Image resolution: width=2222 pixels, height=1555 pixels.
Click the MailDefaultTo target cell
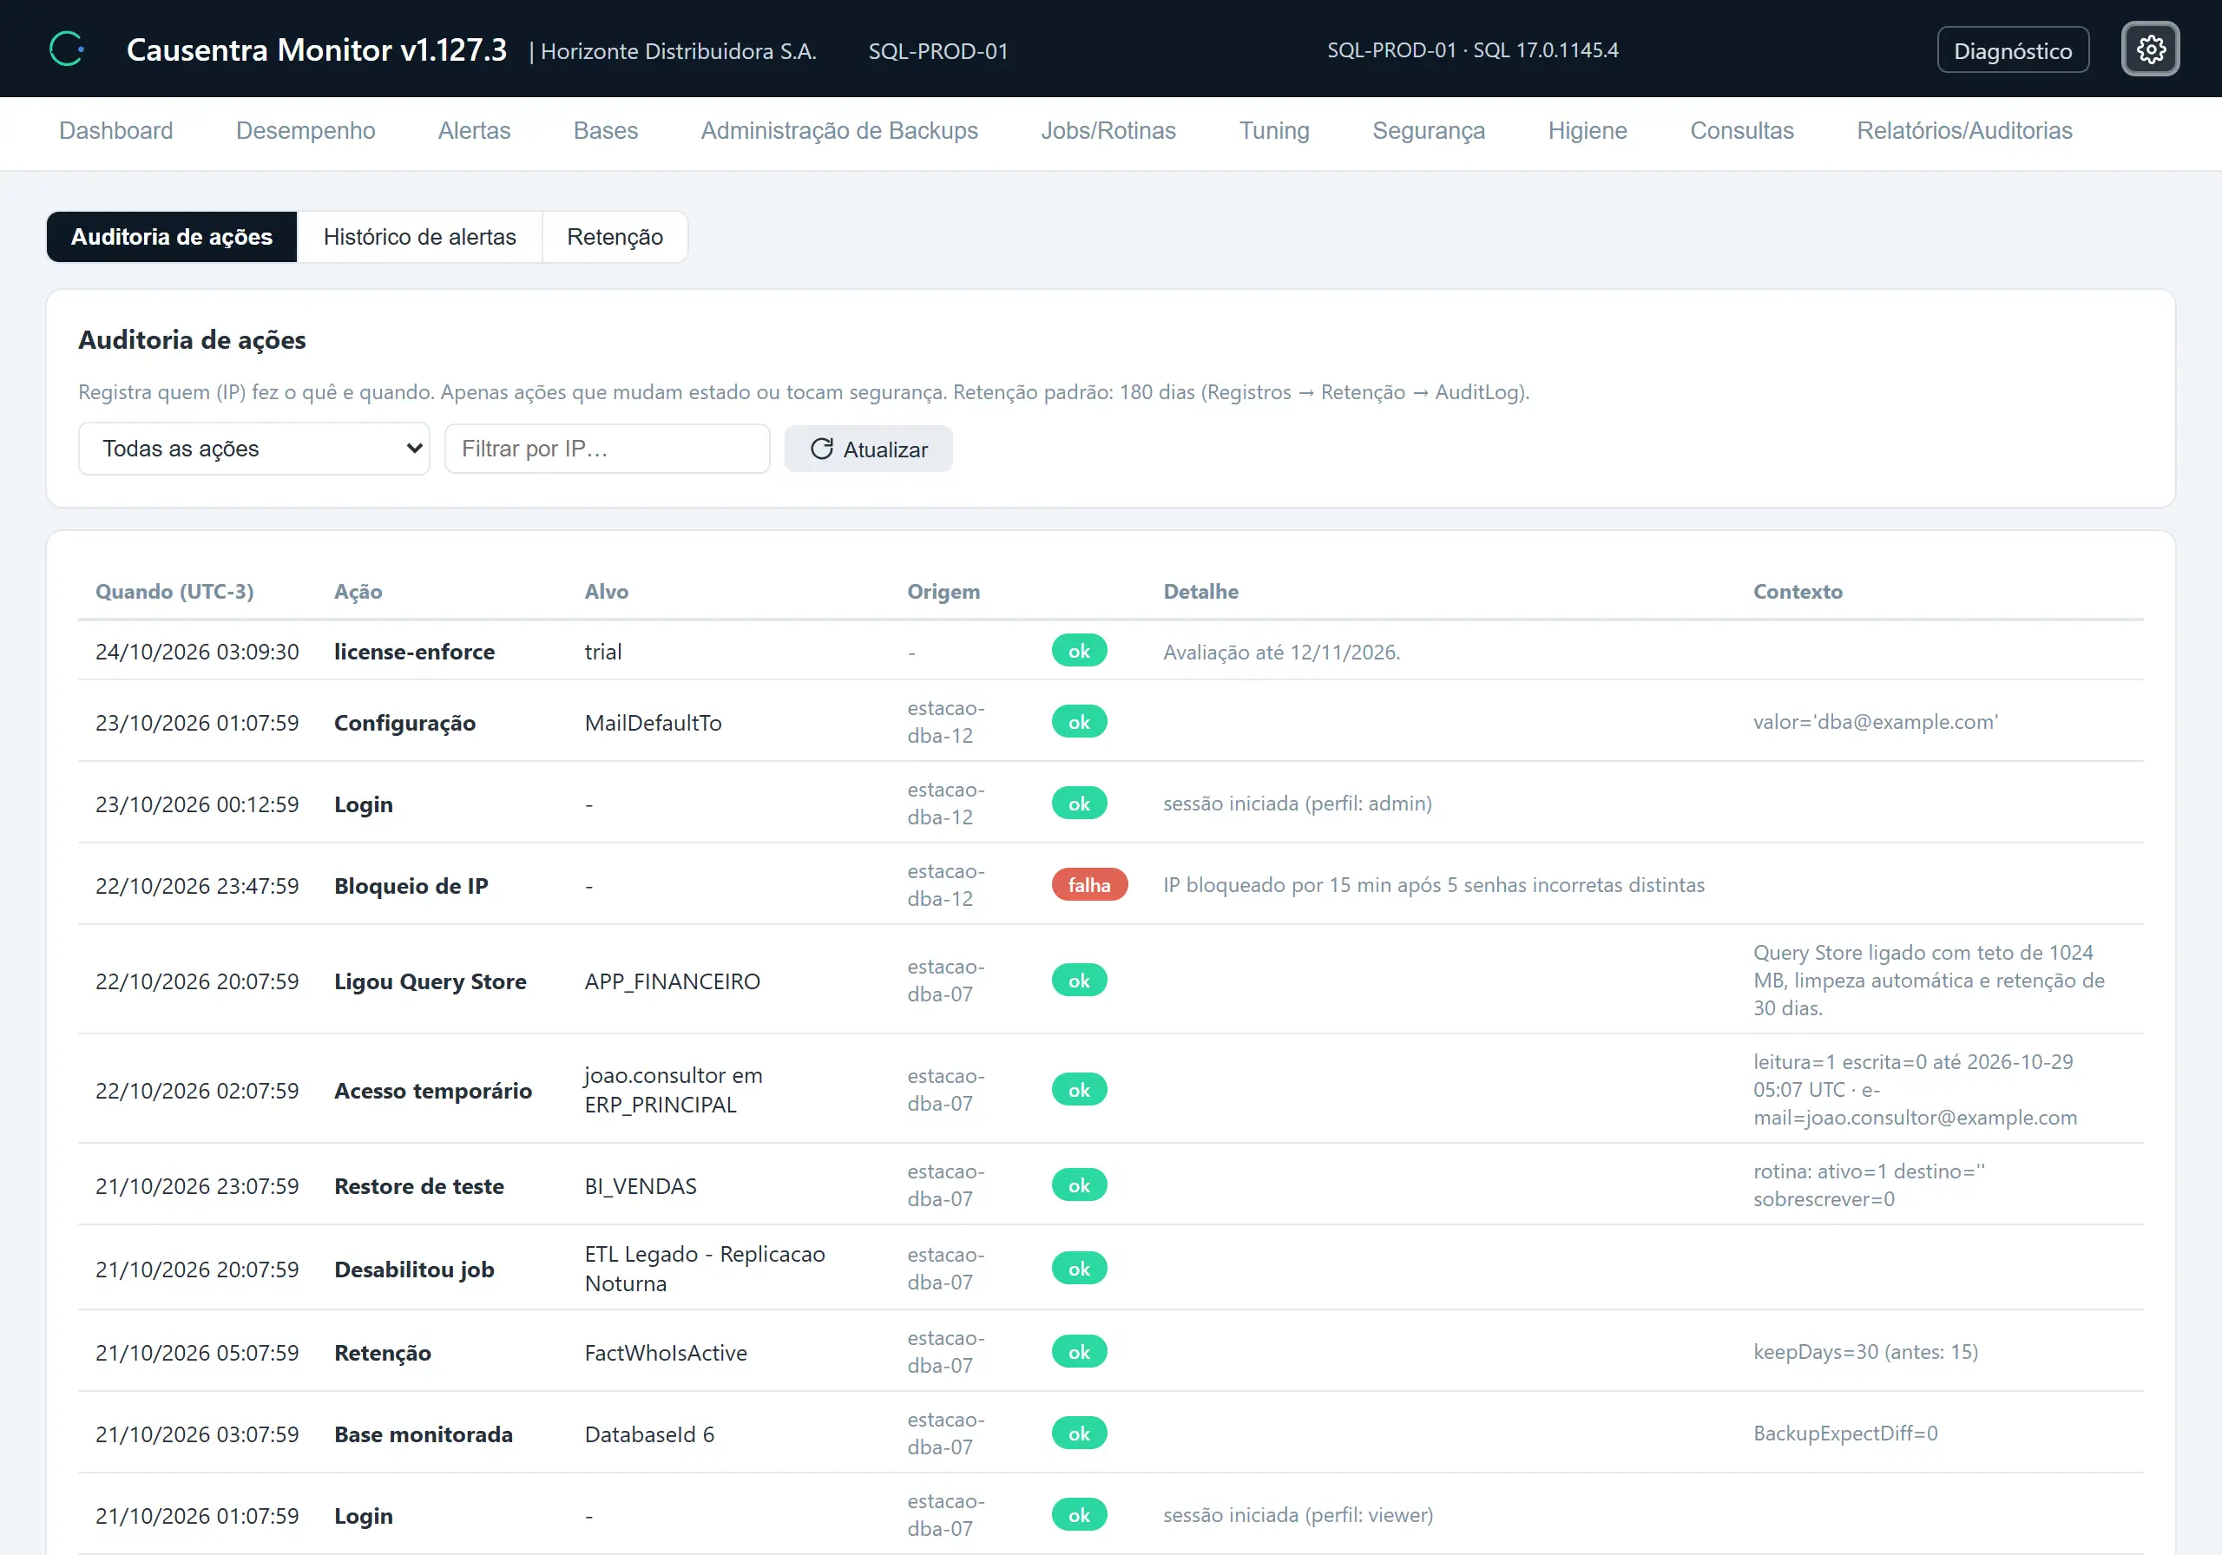[x=654, y=723]
